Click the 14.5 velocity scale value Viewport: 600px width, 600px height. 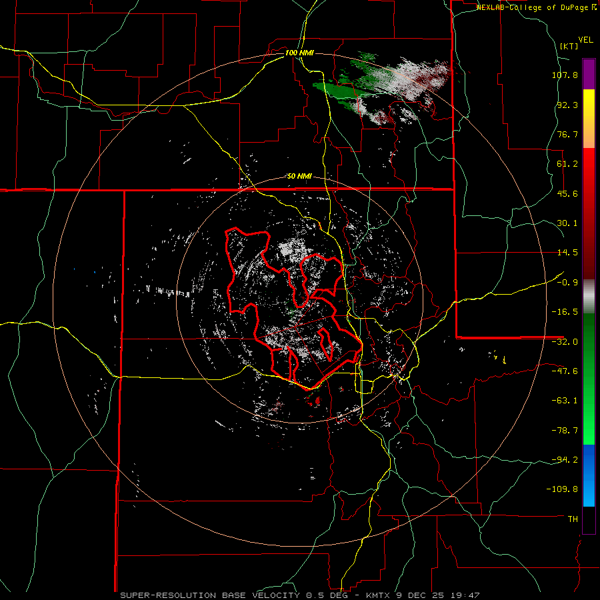(567, 253)
